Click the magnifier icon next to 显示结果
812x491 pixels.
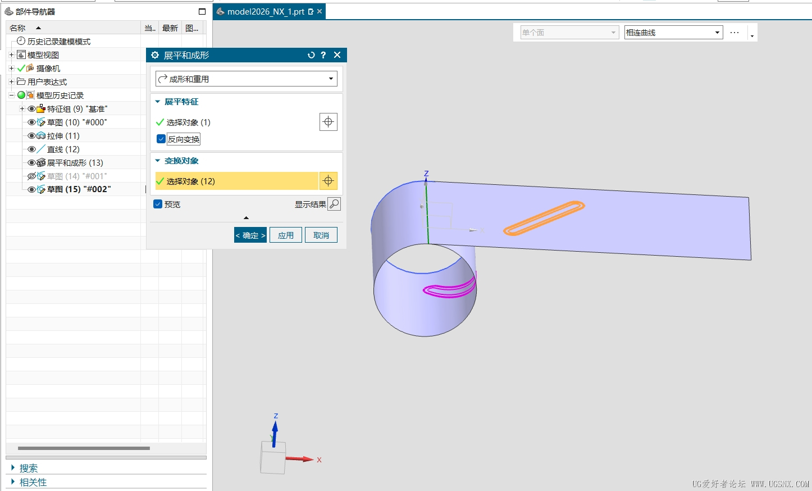tap(334, 204)
